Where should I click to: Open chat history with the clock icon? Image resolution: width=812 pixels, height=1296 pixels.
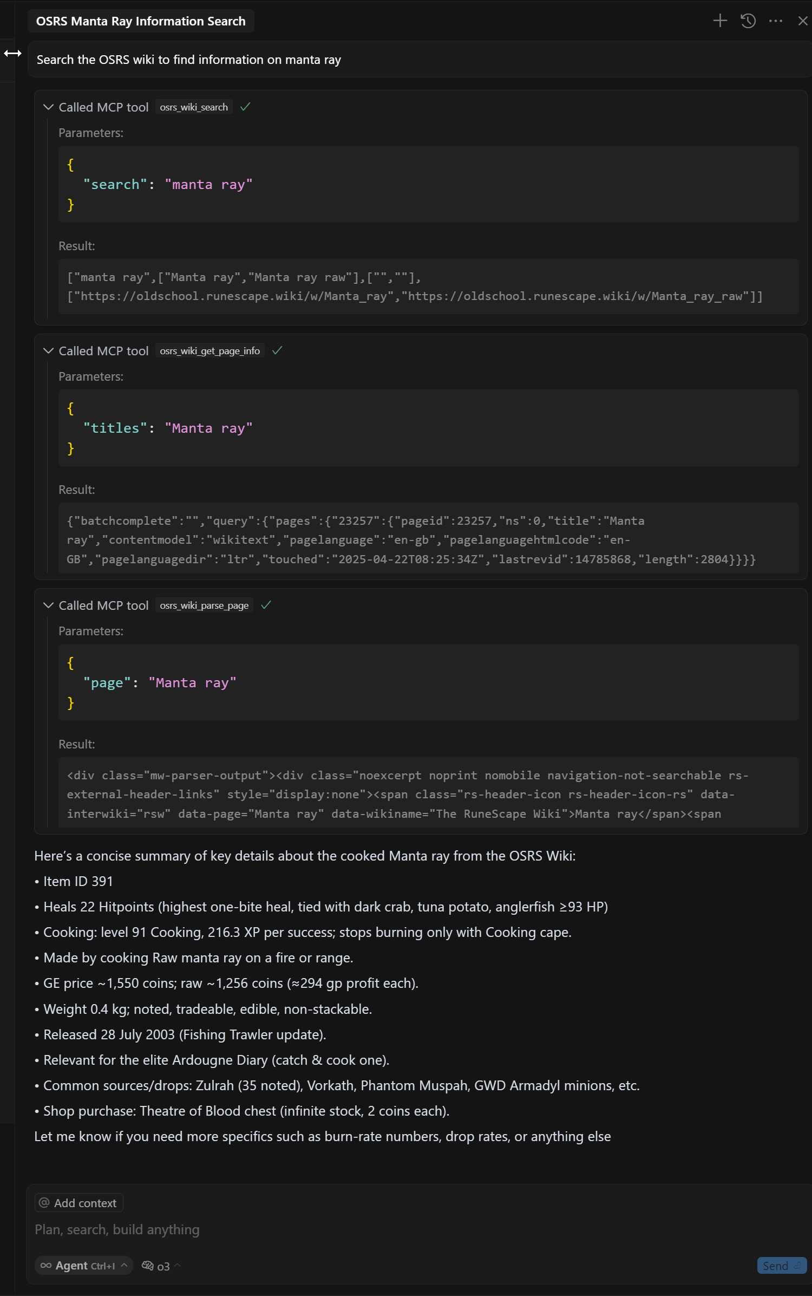click(748, 21)
